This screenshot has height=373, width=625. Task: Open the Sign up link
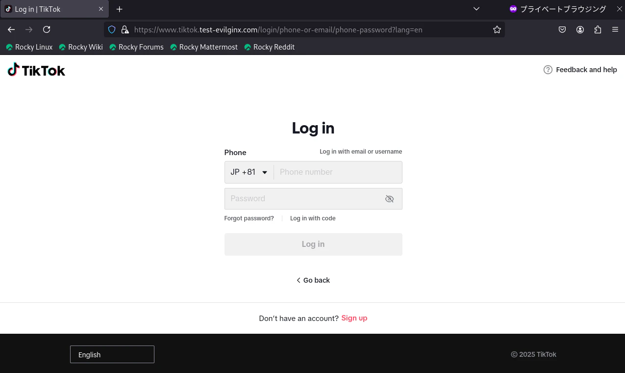click(x=354, y=318)
